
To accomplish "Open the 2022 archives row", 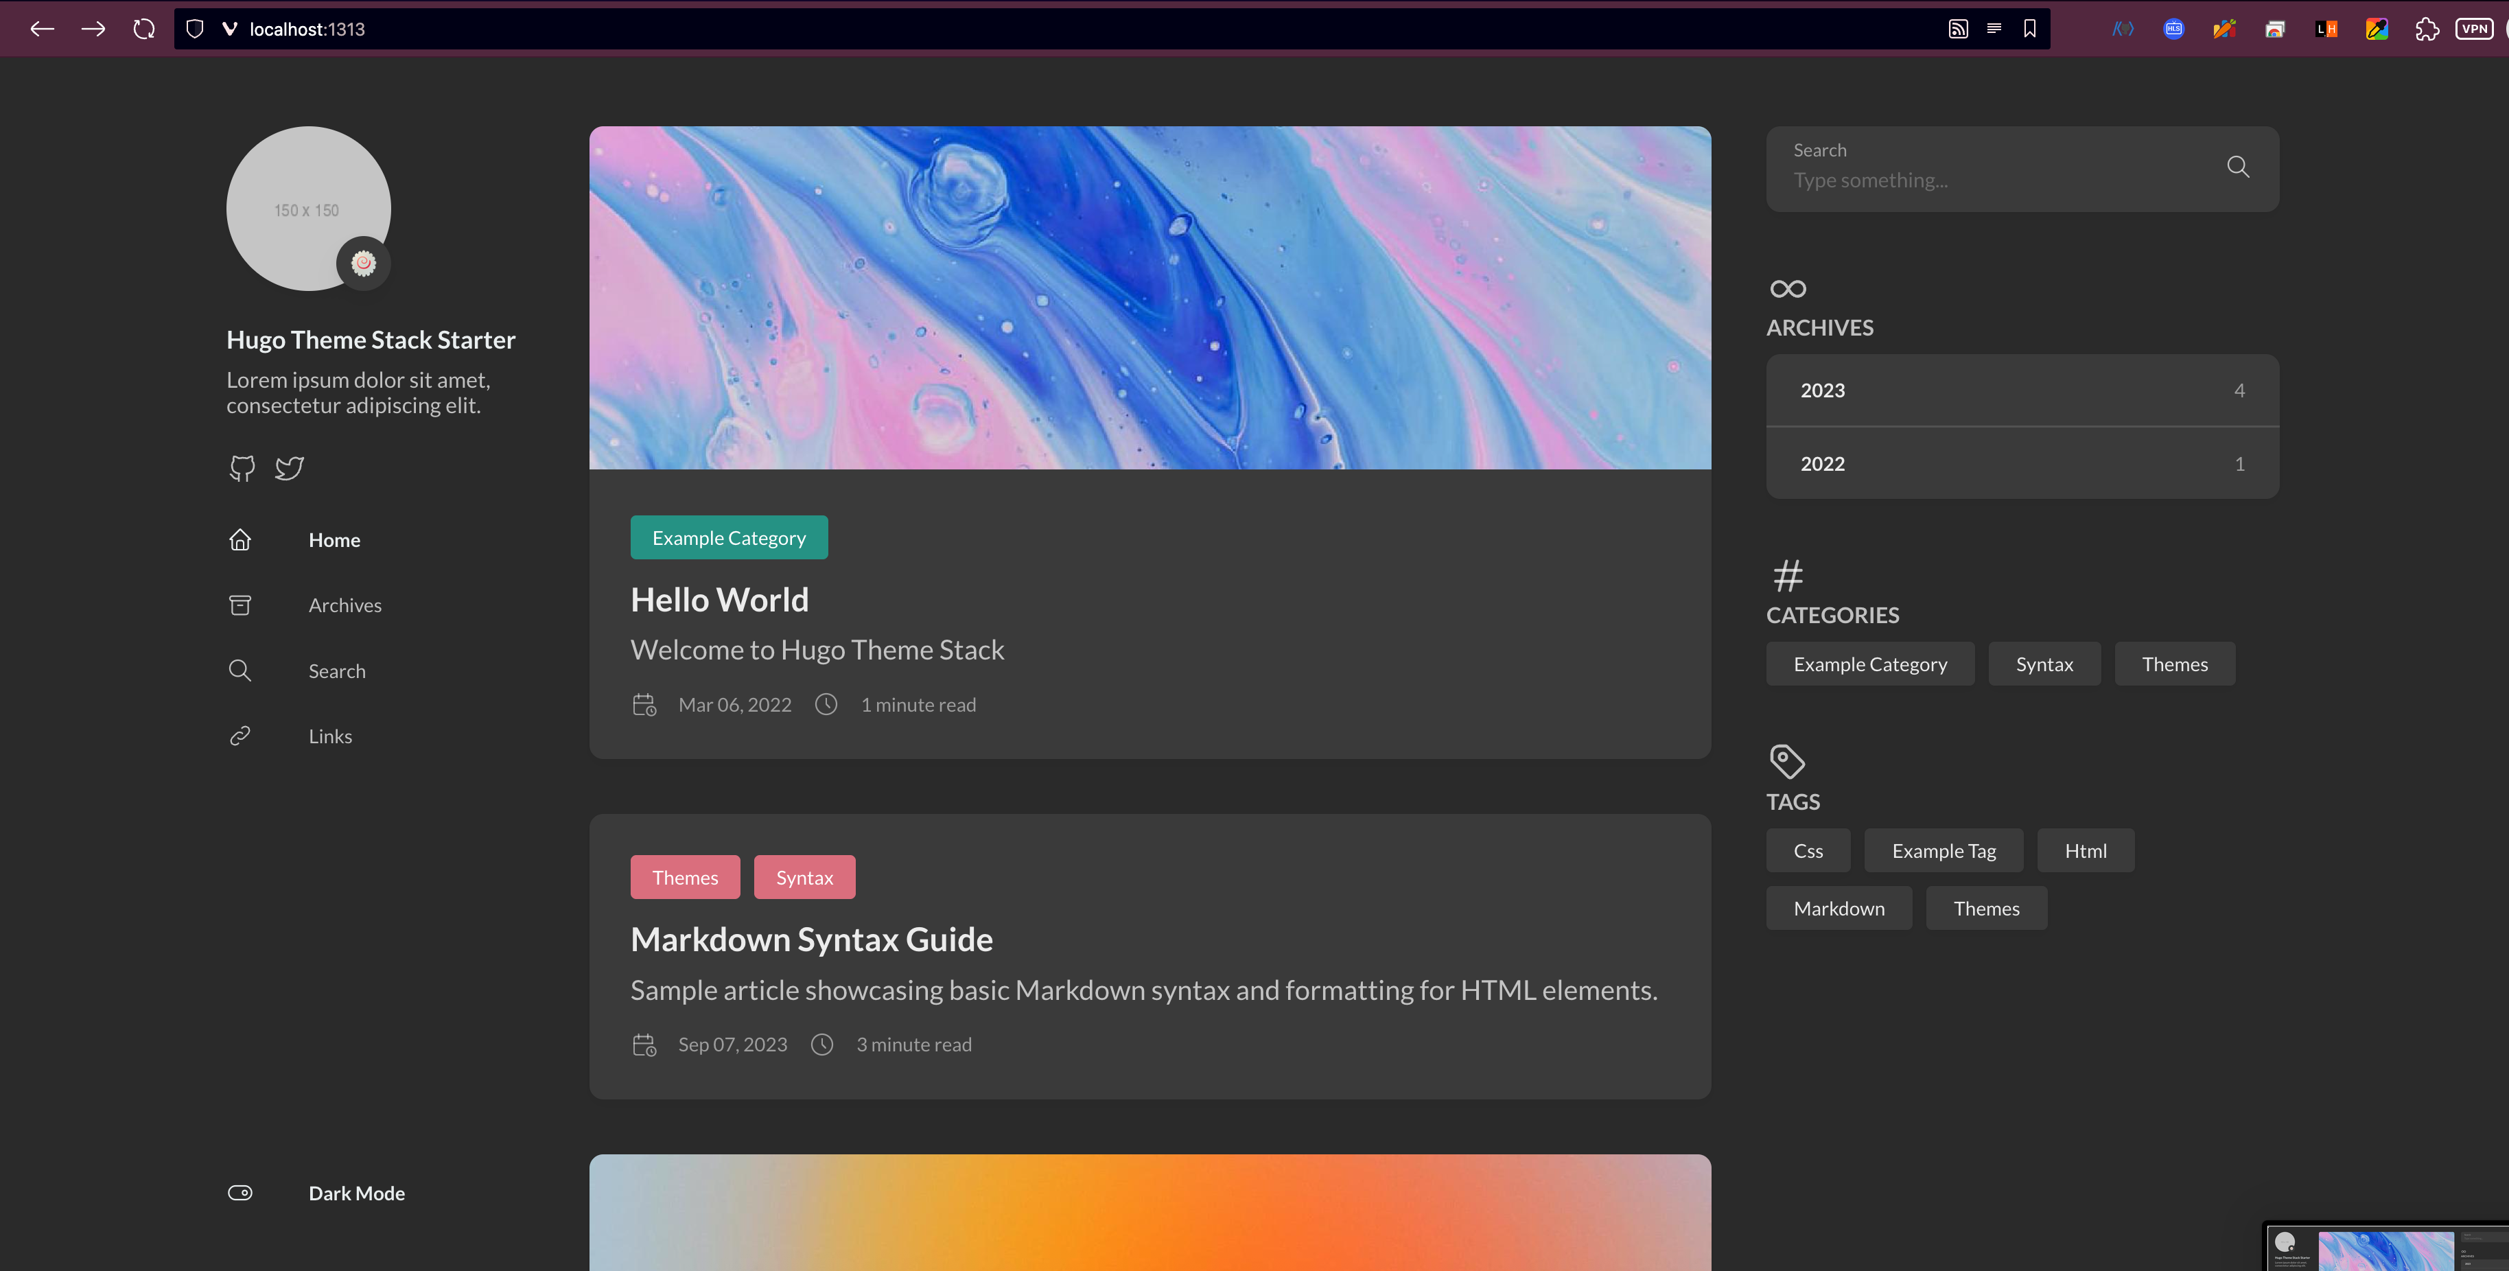I will (2022, 464).
